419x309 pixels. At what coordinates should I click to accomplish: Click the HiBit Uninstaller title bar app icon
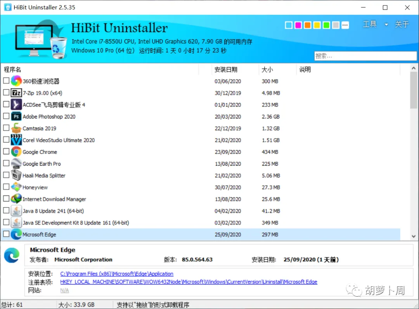[x=8, y=7]
